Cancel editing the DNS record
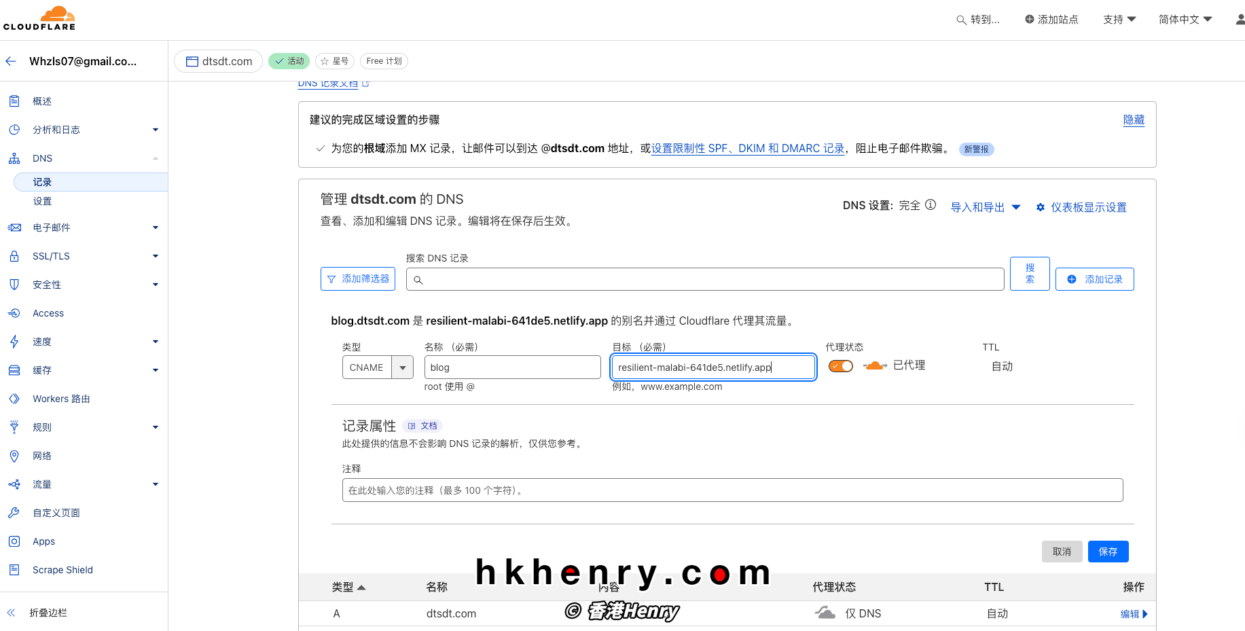1245x631 pixels. tap(1062, 552)
